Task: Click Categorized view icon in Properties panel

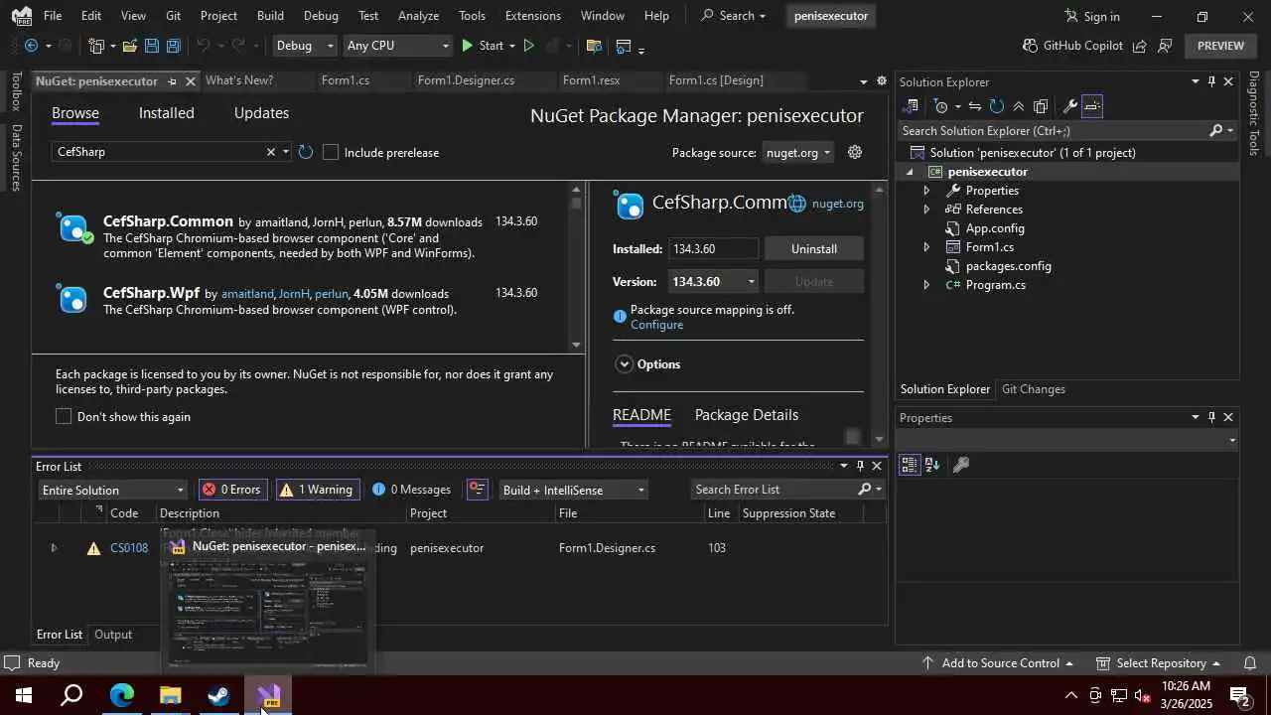Action: point(910,465)
